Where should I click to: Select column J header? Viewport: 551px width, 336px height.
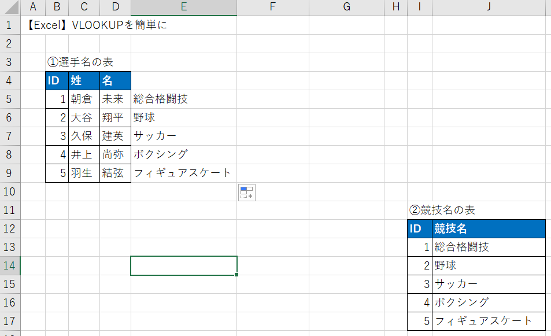coord(489,7)
